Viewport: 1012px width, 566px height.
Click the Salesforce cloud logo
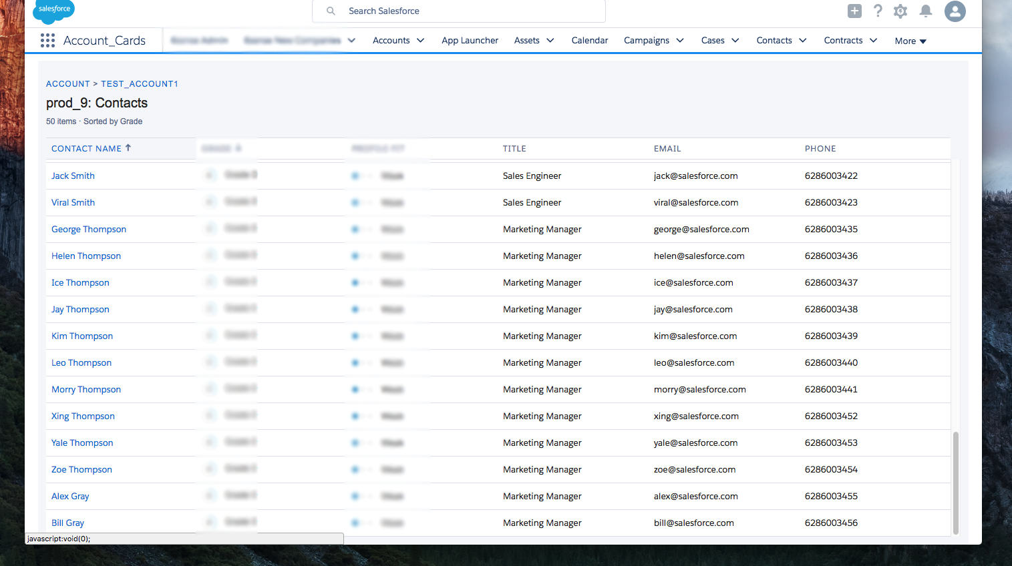click(x=54, y=10)
